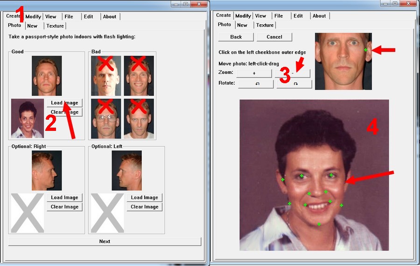Click empty X placeholder under Optional: Right
The width and height of the screenshot is (420, 266).
pos(28,213)
